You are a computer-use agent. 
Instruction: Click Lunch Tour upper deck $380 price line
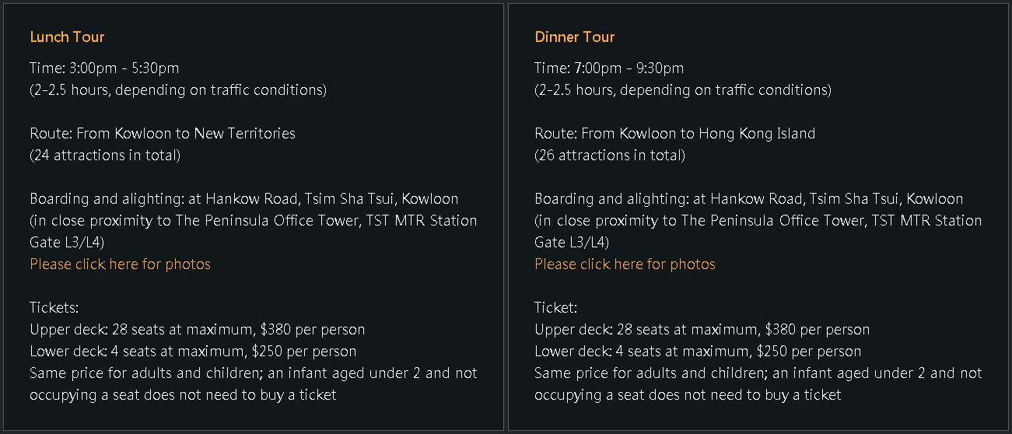[x=198, y=329]
